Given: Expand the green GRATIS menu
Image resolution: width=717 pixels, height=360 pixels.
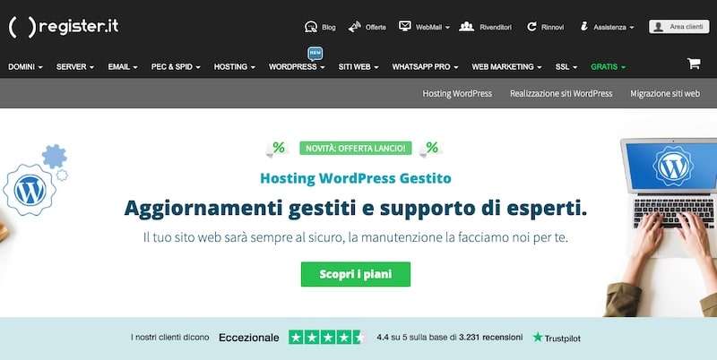Looking at the screenshot, I should [x=609, y=66].
